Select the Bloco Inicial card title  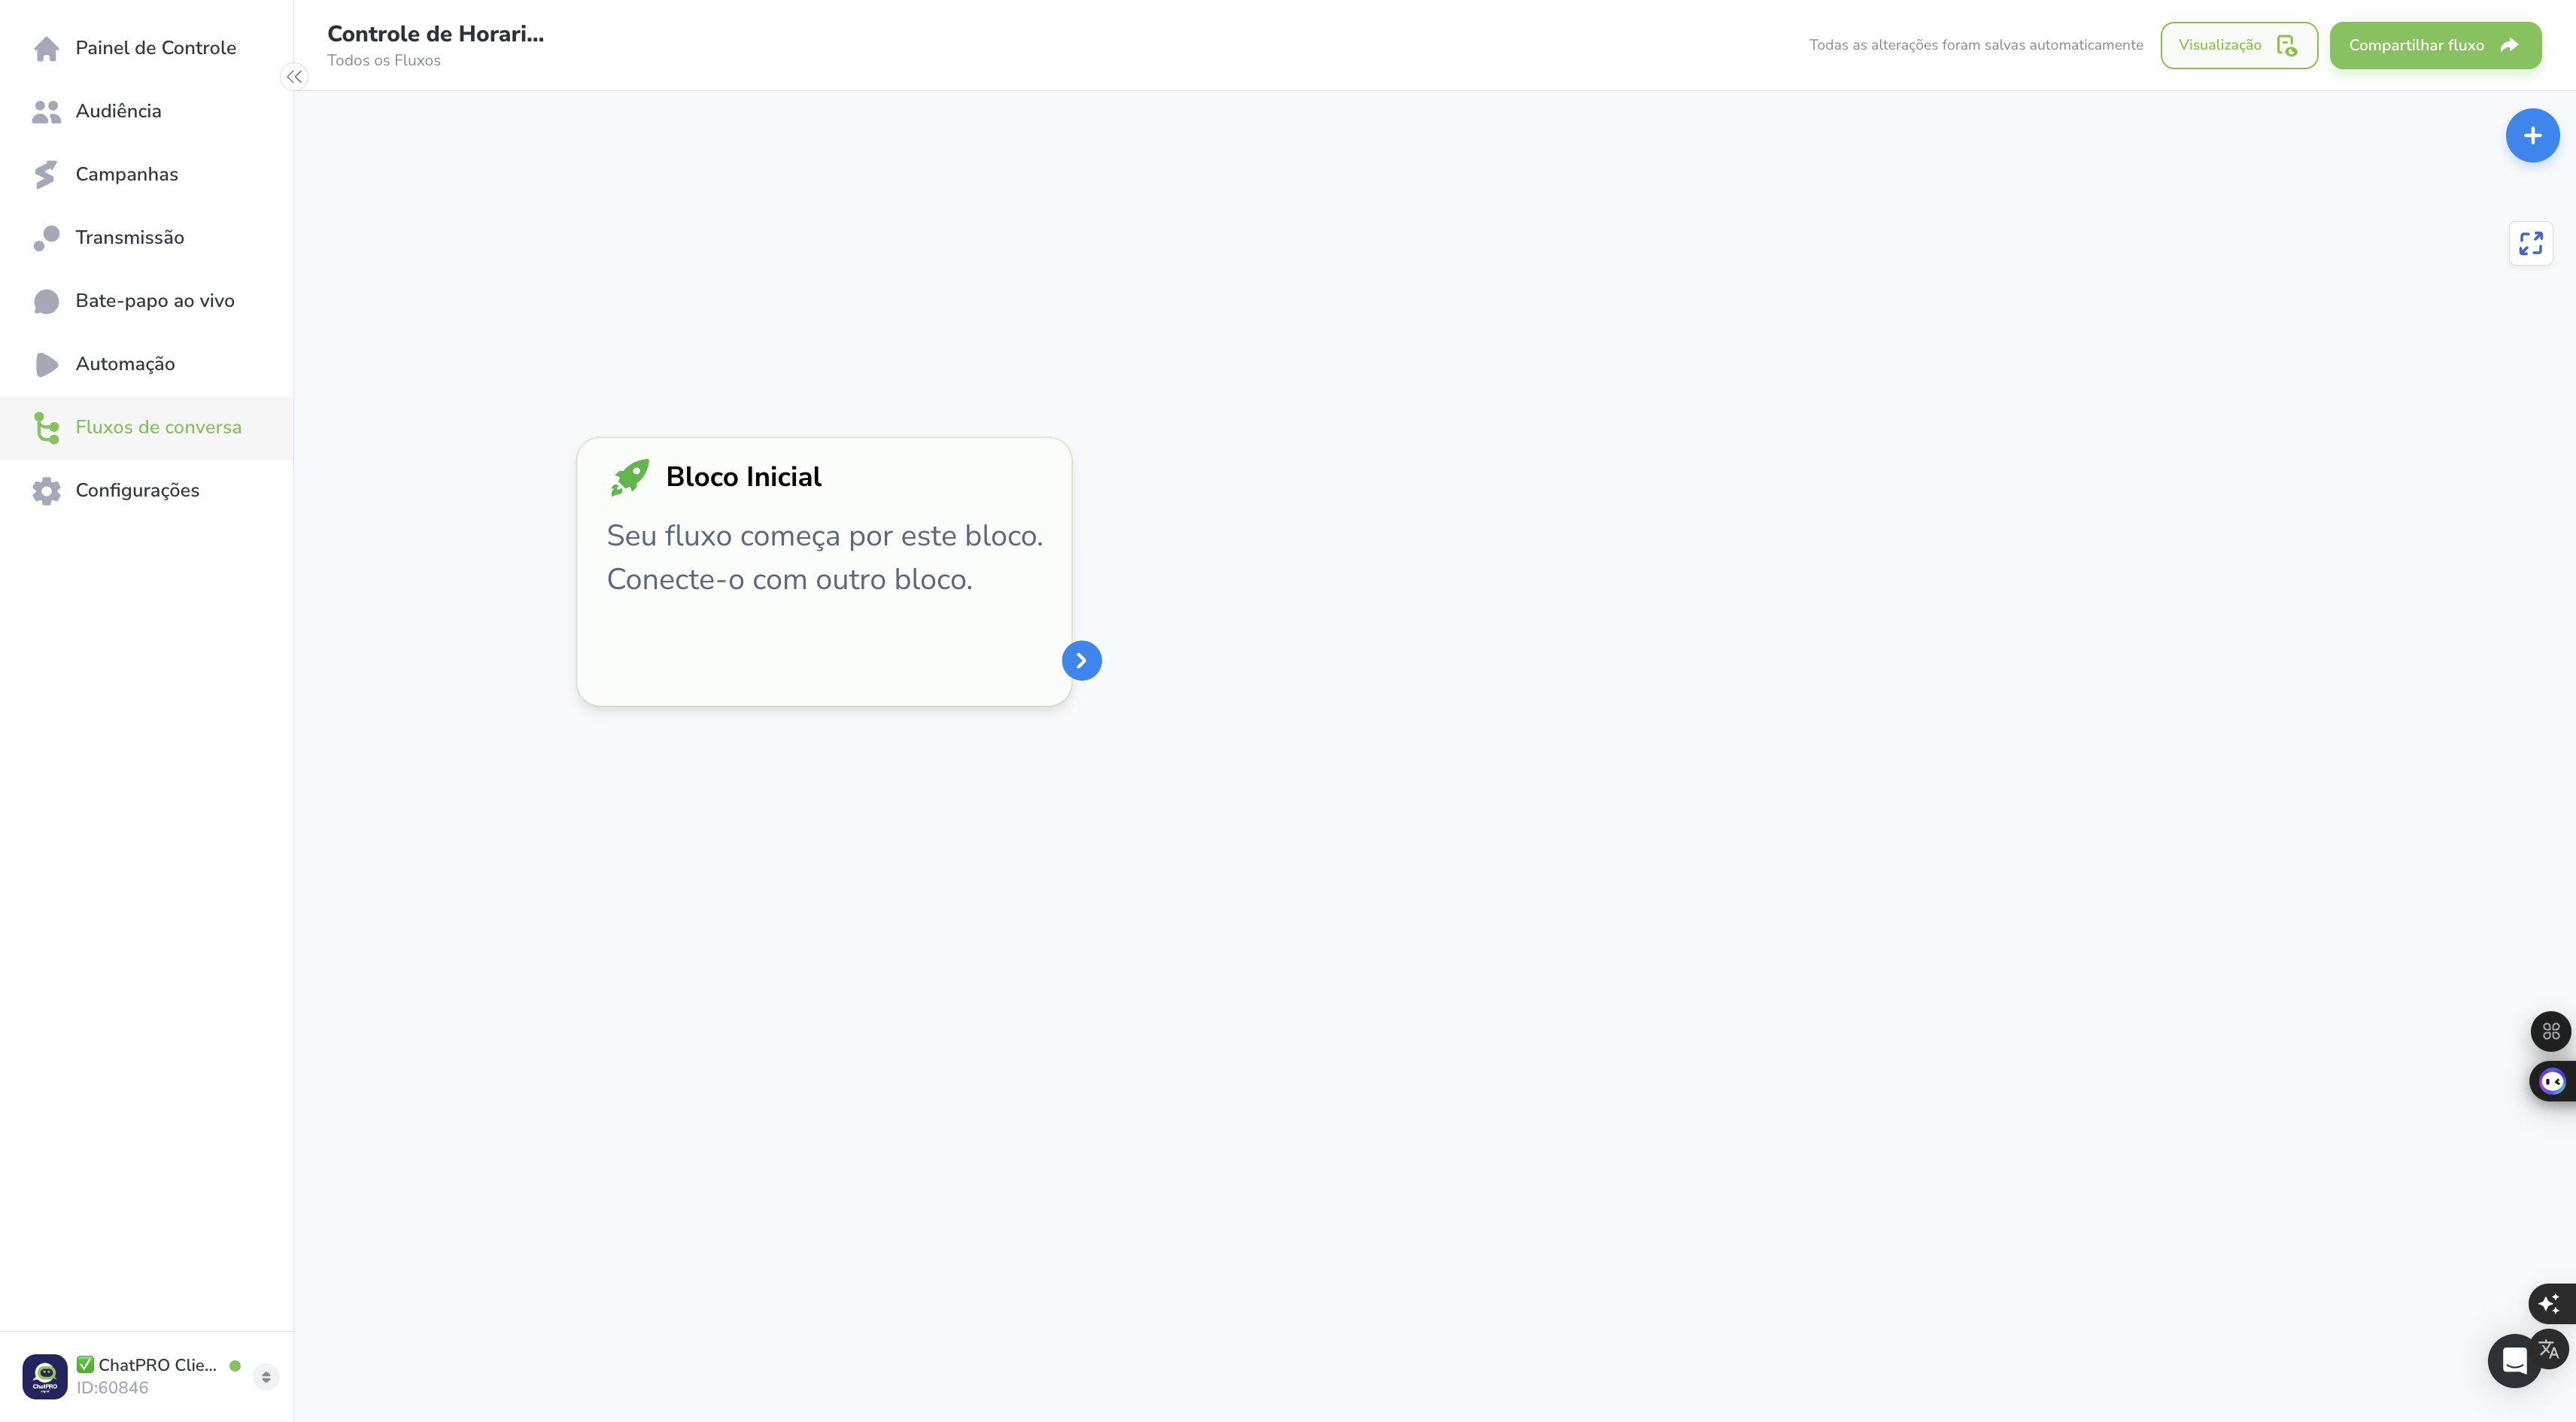[x=743, y=477]
